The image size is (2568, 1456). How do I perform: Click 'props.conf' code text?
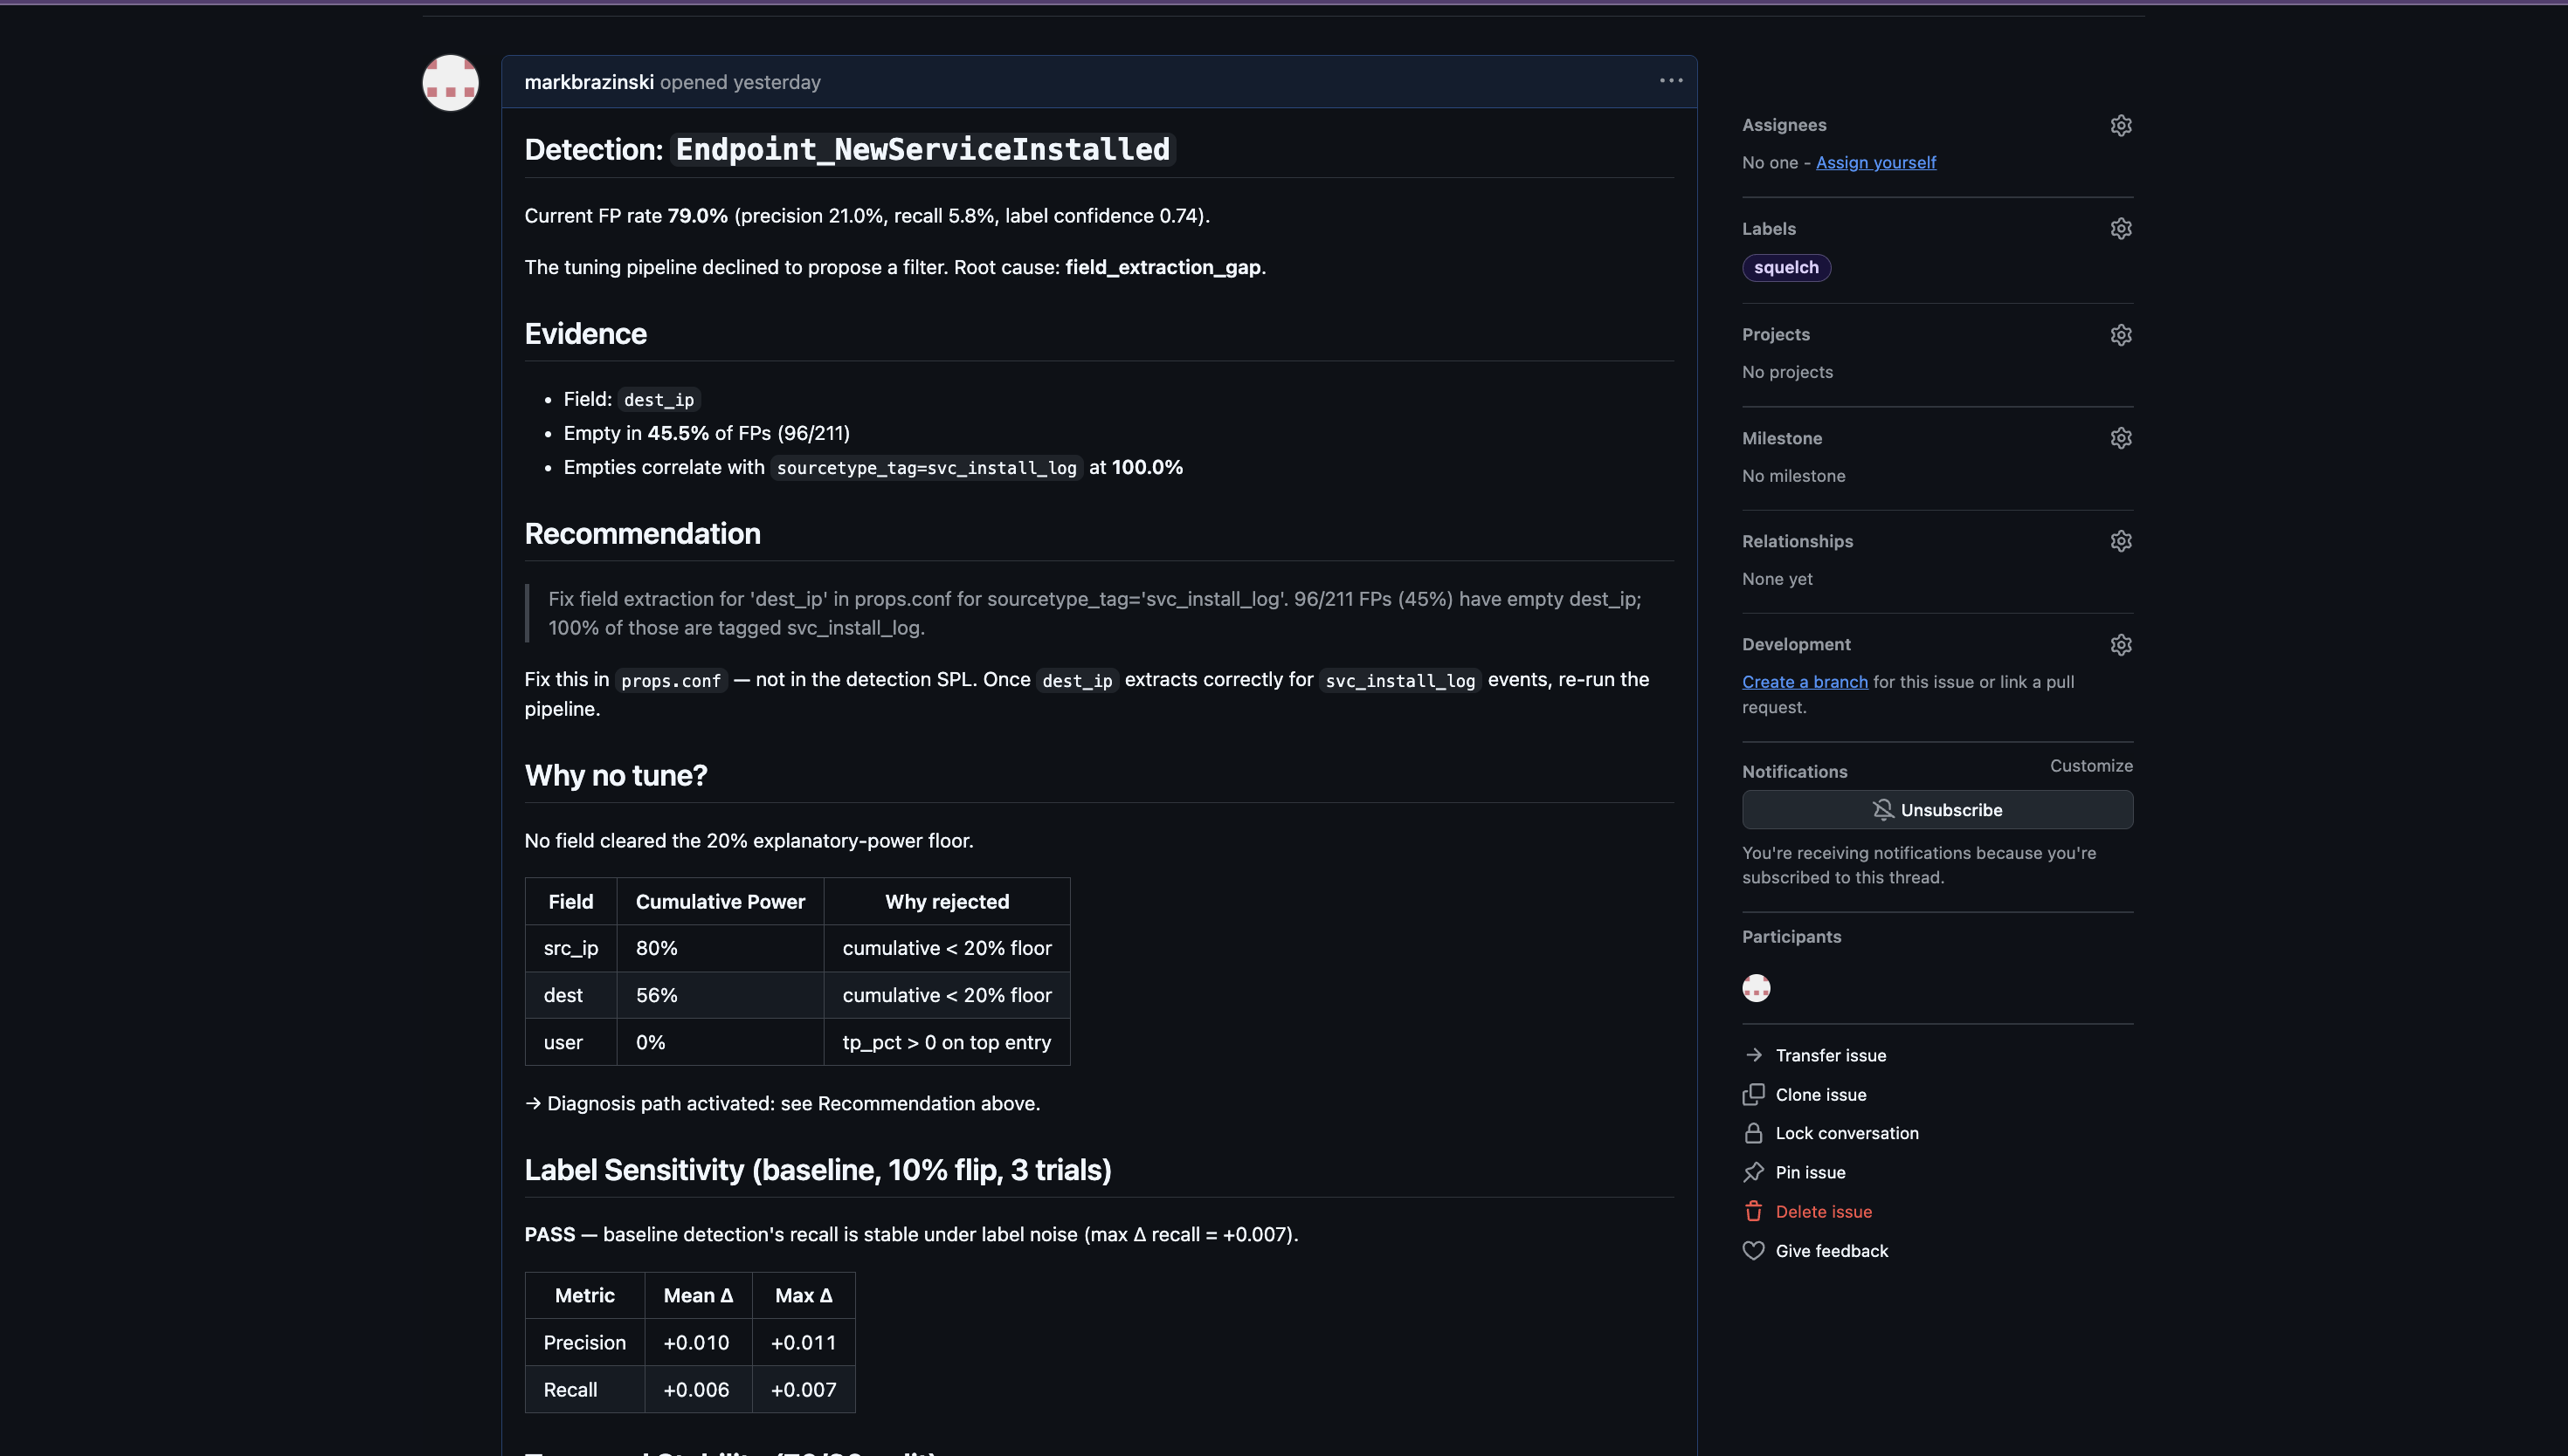[670, 681]
